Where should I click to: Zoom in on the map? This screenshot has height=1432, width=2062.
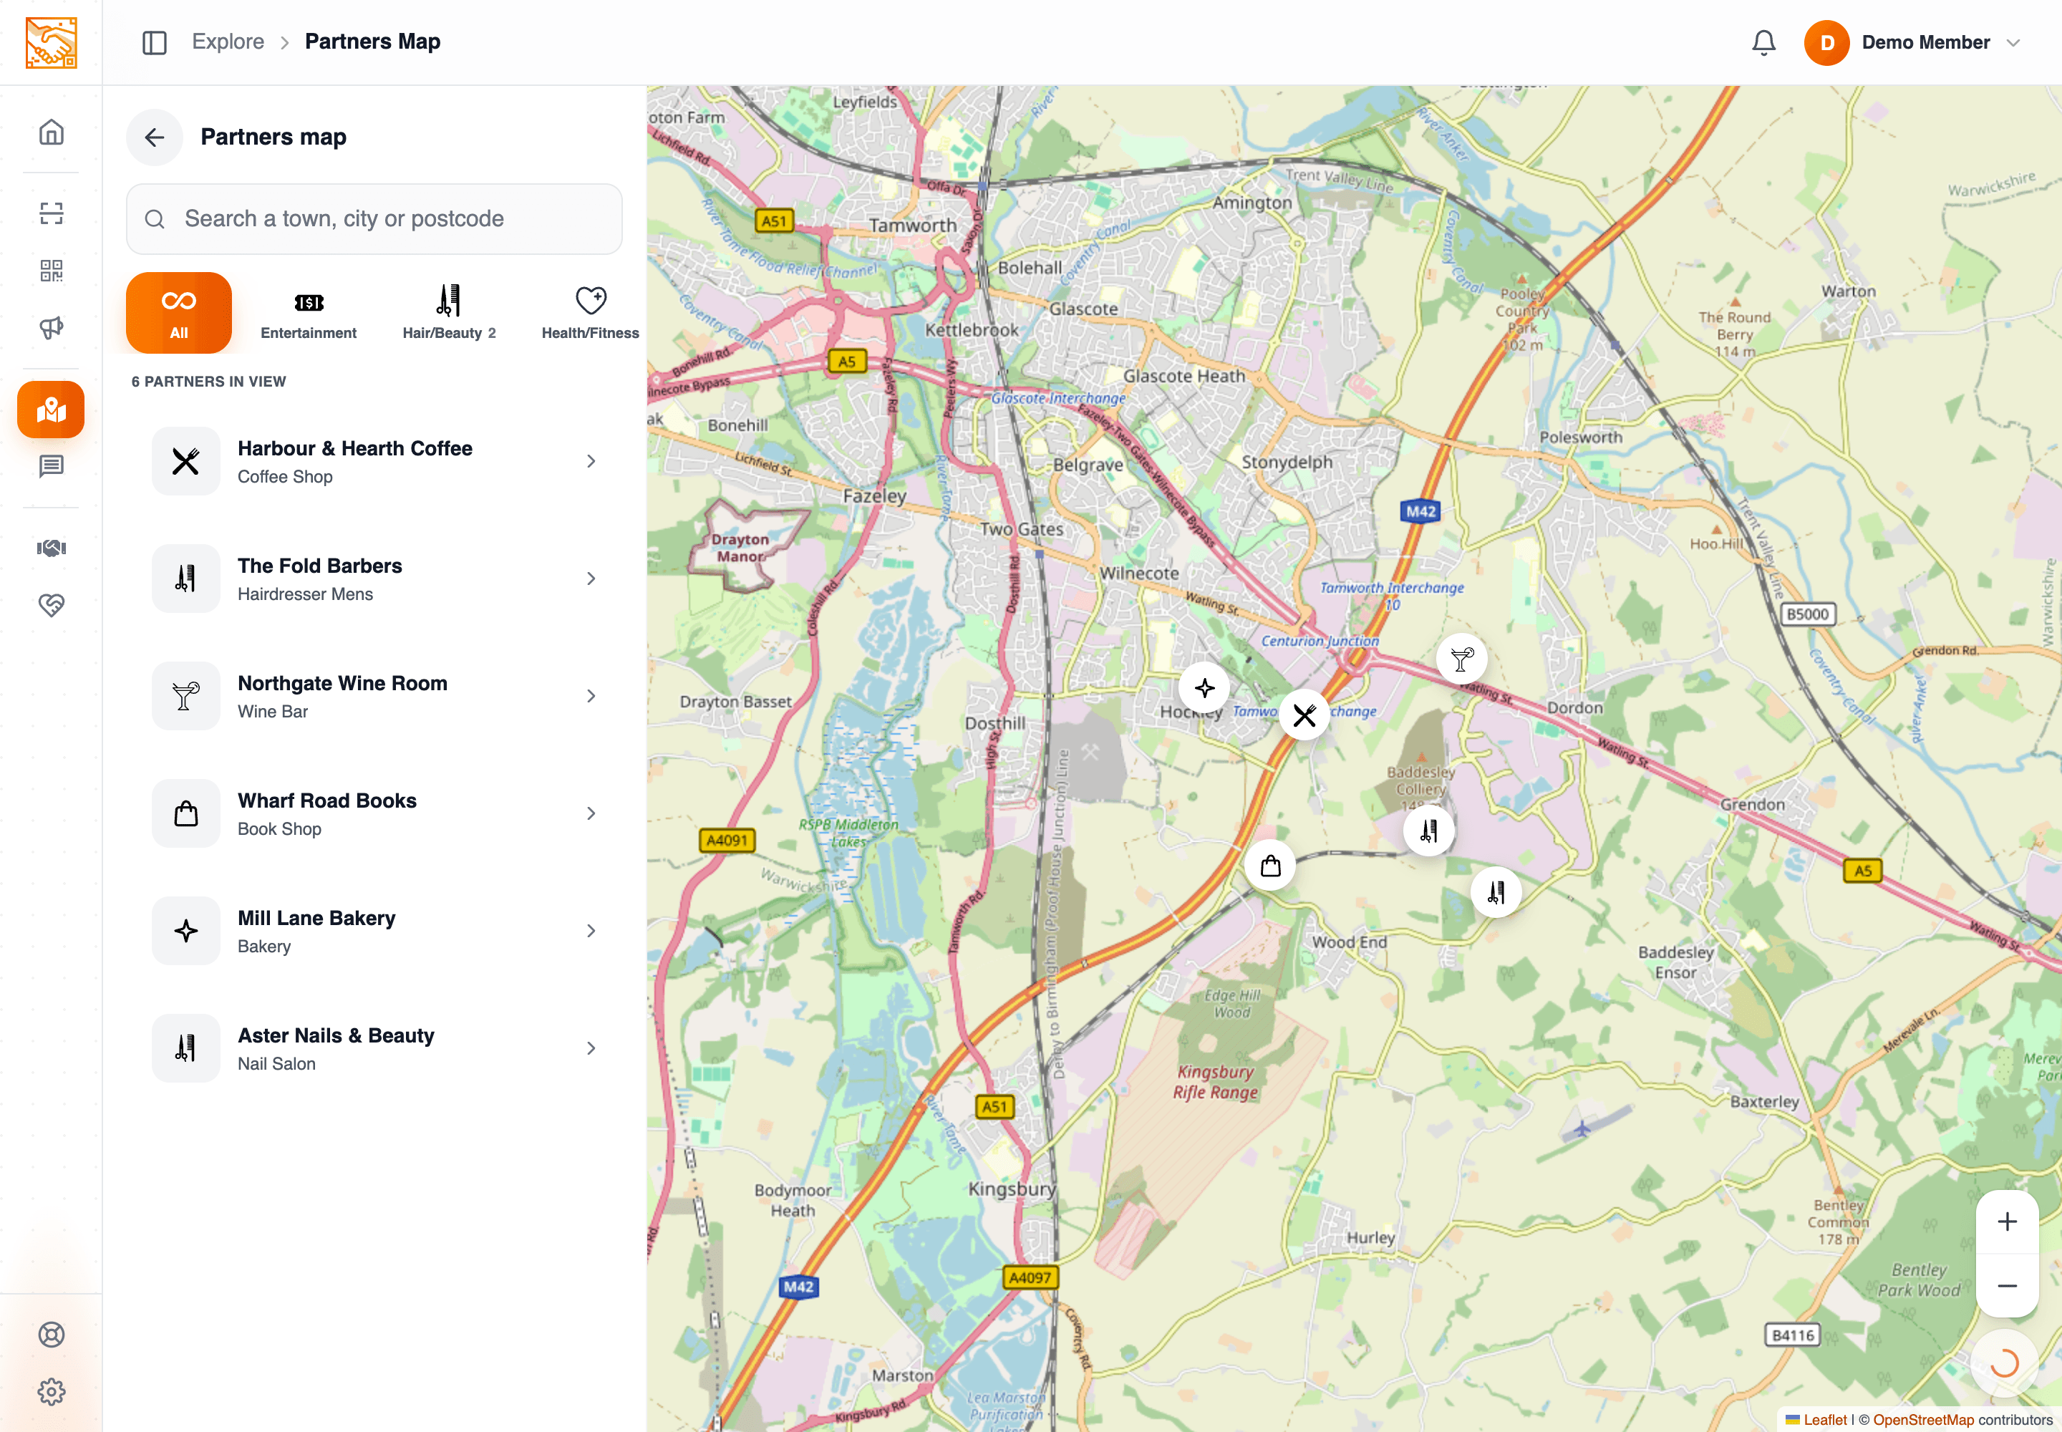click(x=2006, y=1222)
